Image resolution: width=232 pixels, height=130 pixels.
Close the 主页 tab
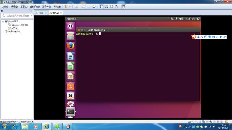pos(46,13)
